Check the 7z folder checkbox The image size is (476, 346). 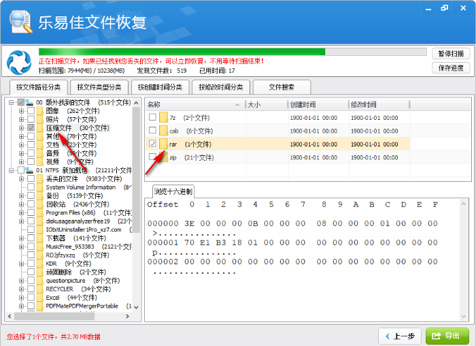click(152, 118)
